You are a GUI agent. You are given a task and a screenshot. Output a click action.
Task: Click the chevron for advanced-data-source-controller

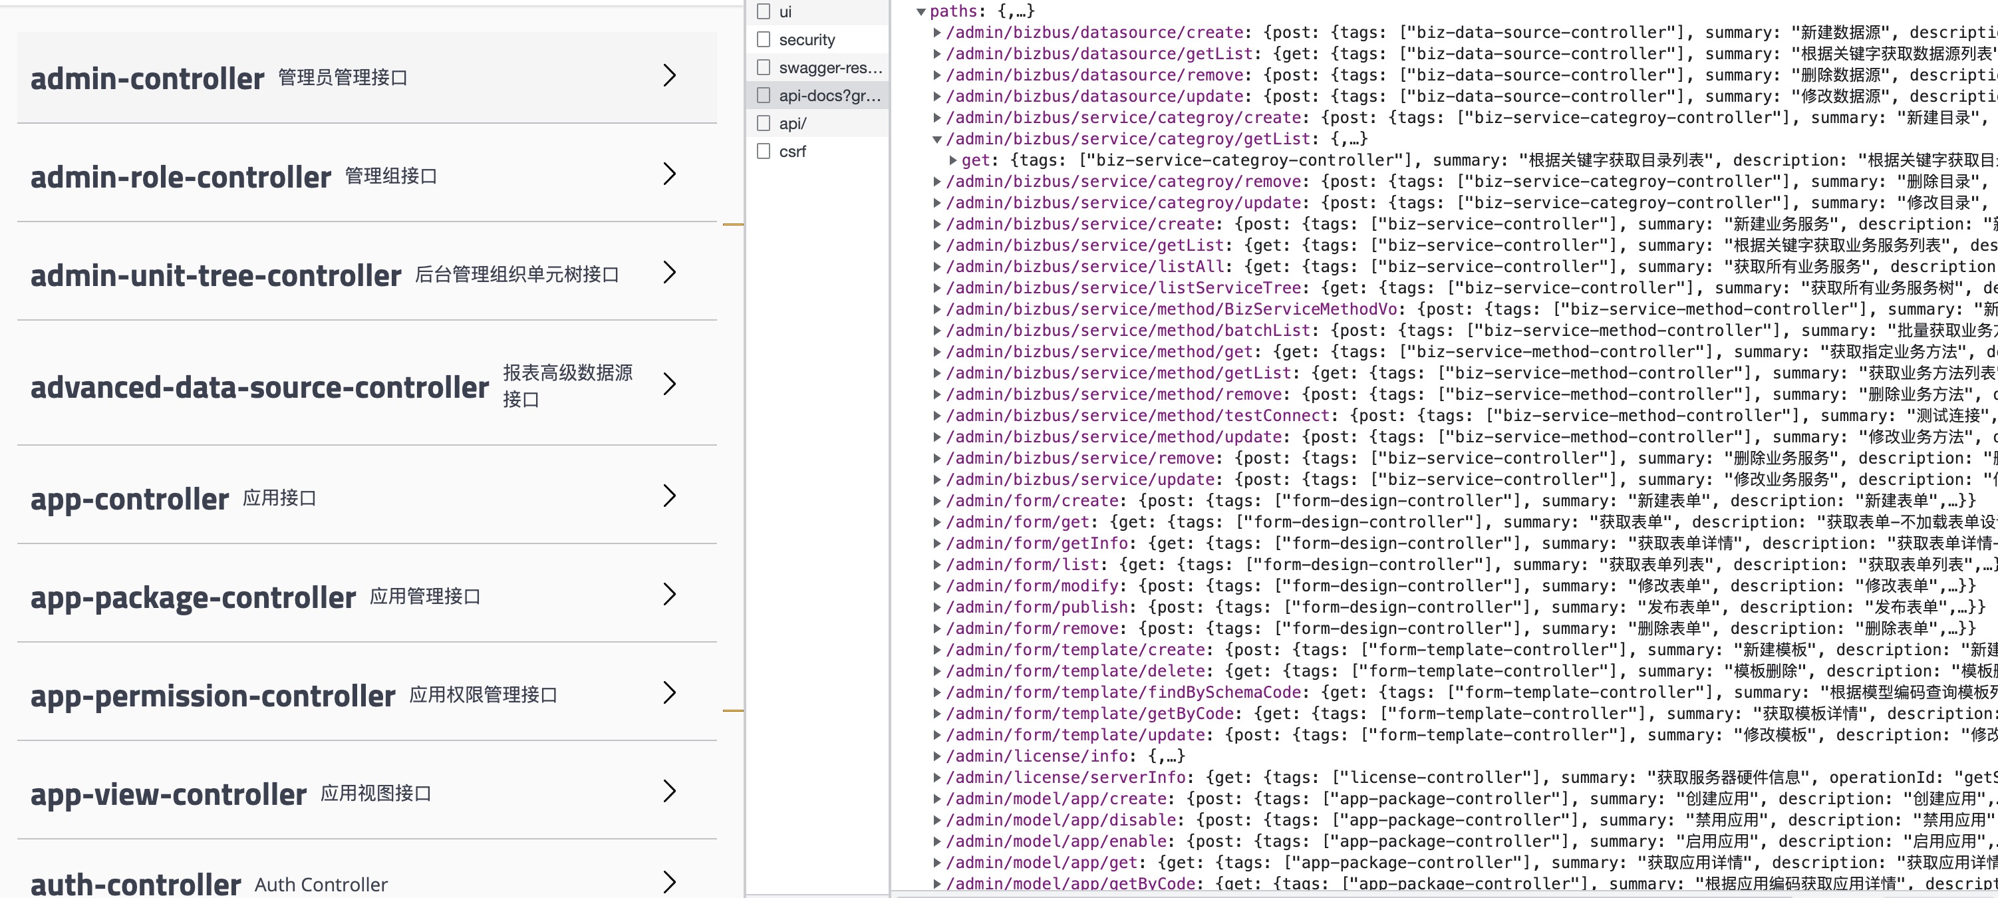(670, 384)
